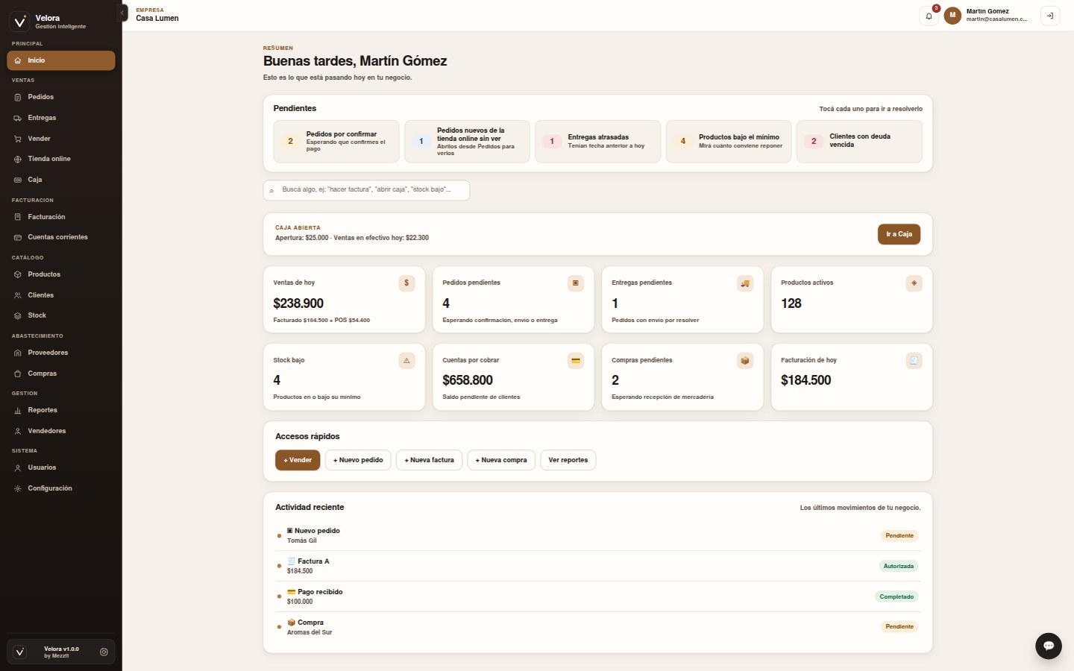Open Reportes in the sidebar
The width and height of the screenshot is (1074, 671).
[x=61, y=410]
